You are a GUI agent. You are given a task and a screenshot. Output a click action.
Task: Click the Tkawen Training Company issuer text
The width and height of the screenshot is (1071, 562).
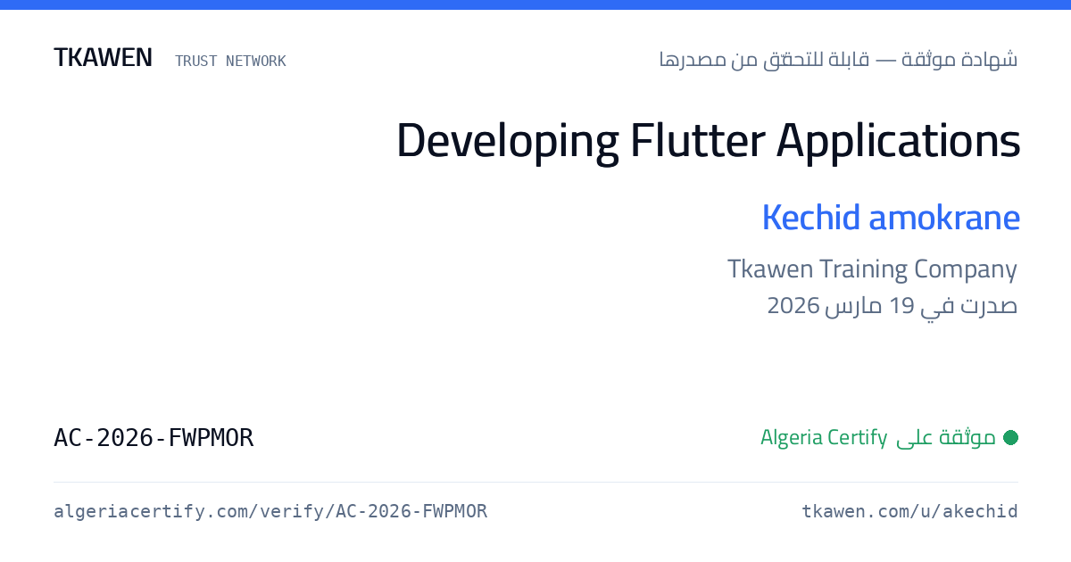[x=872, y=269]
